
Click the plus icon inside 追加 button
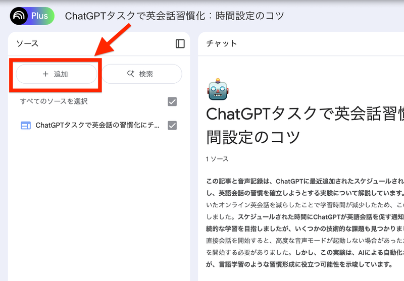tap(45, 74)
